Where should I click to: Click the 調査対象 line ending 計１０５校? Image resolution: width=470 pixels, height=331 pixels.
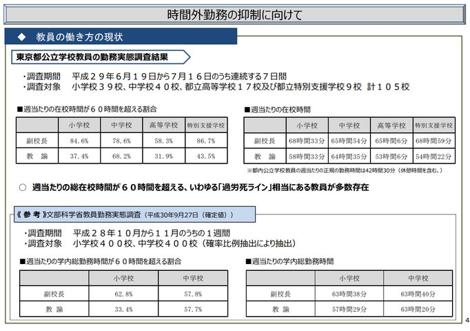point(216,87)
